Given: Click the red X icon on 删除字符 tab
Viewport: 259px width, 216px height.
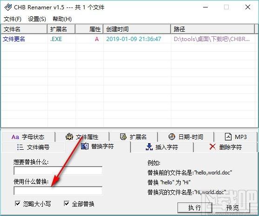Looking at the screenshot, I should (212, 146).
